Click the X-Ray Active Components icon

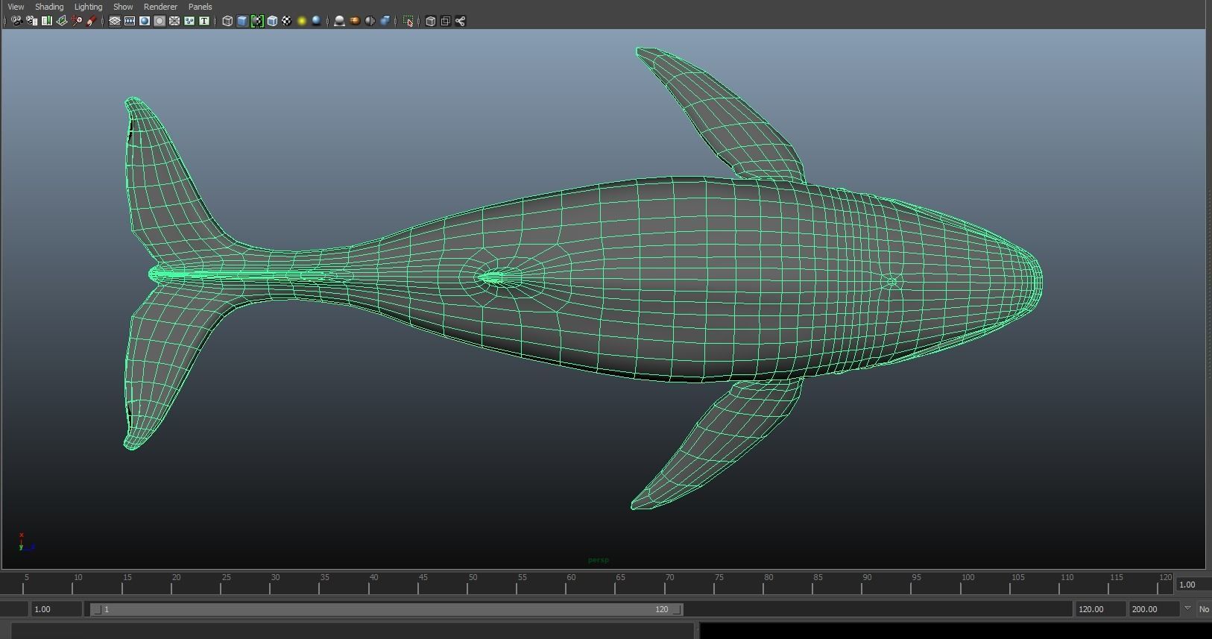coord(445,21)
